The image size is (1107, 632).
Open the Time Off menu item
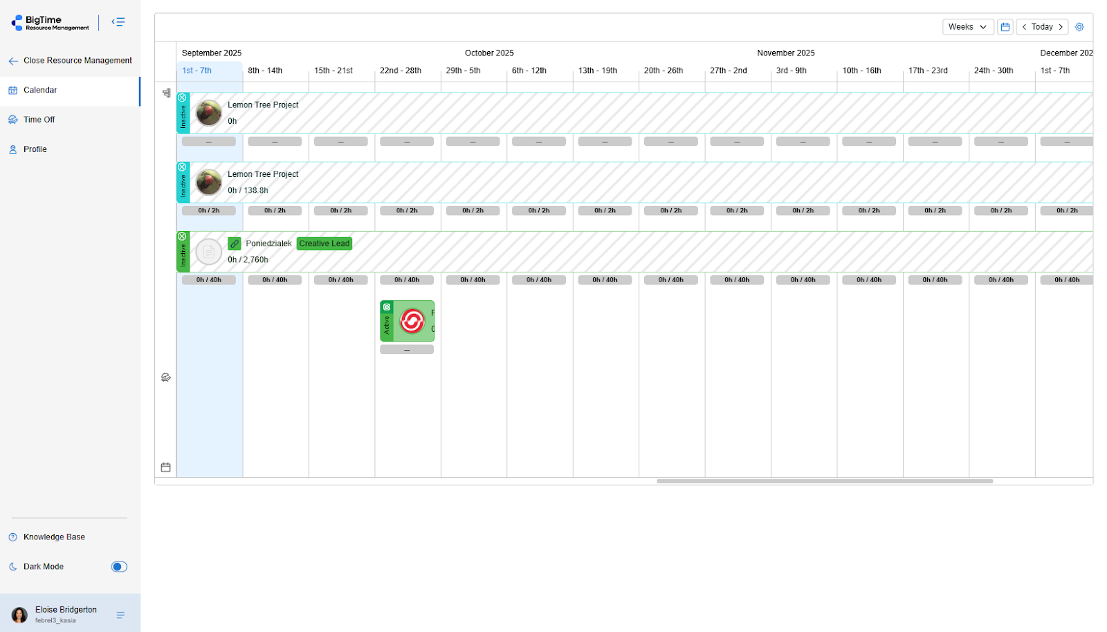coord(39,120)
